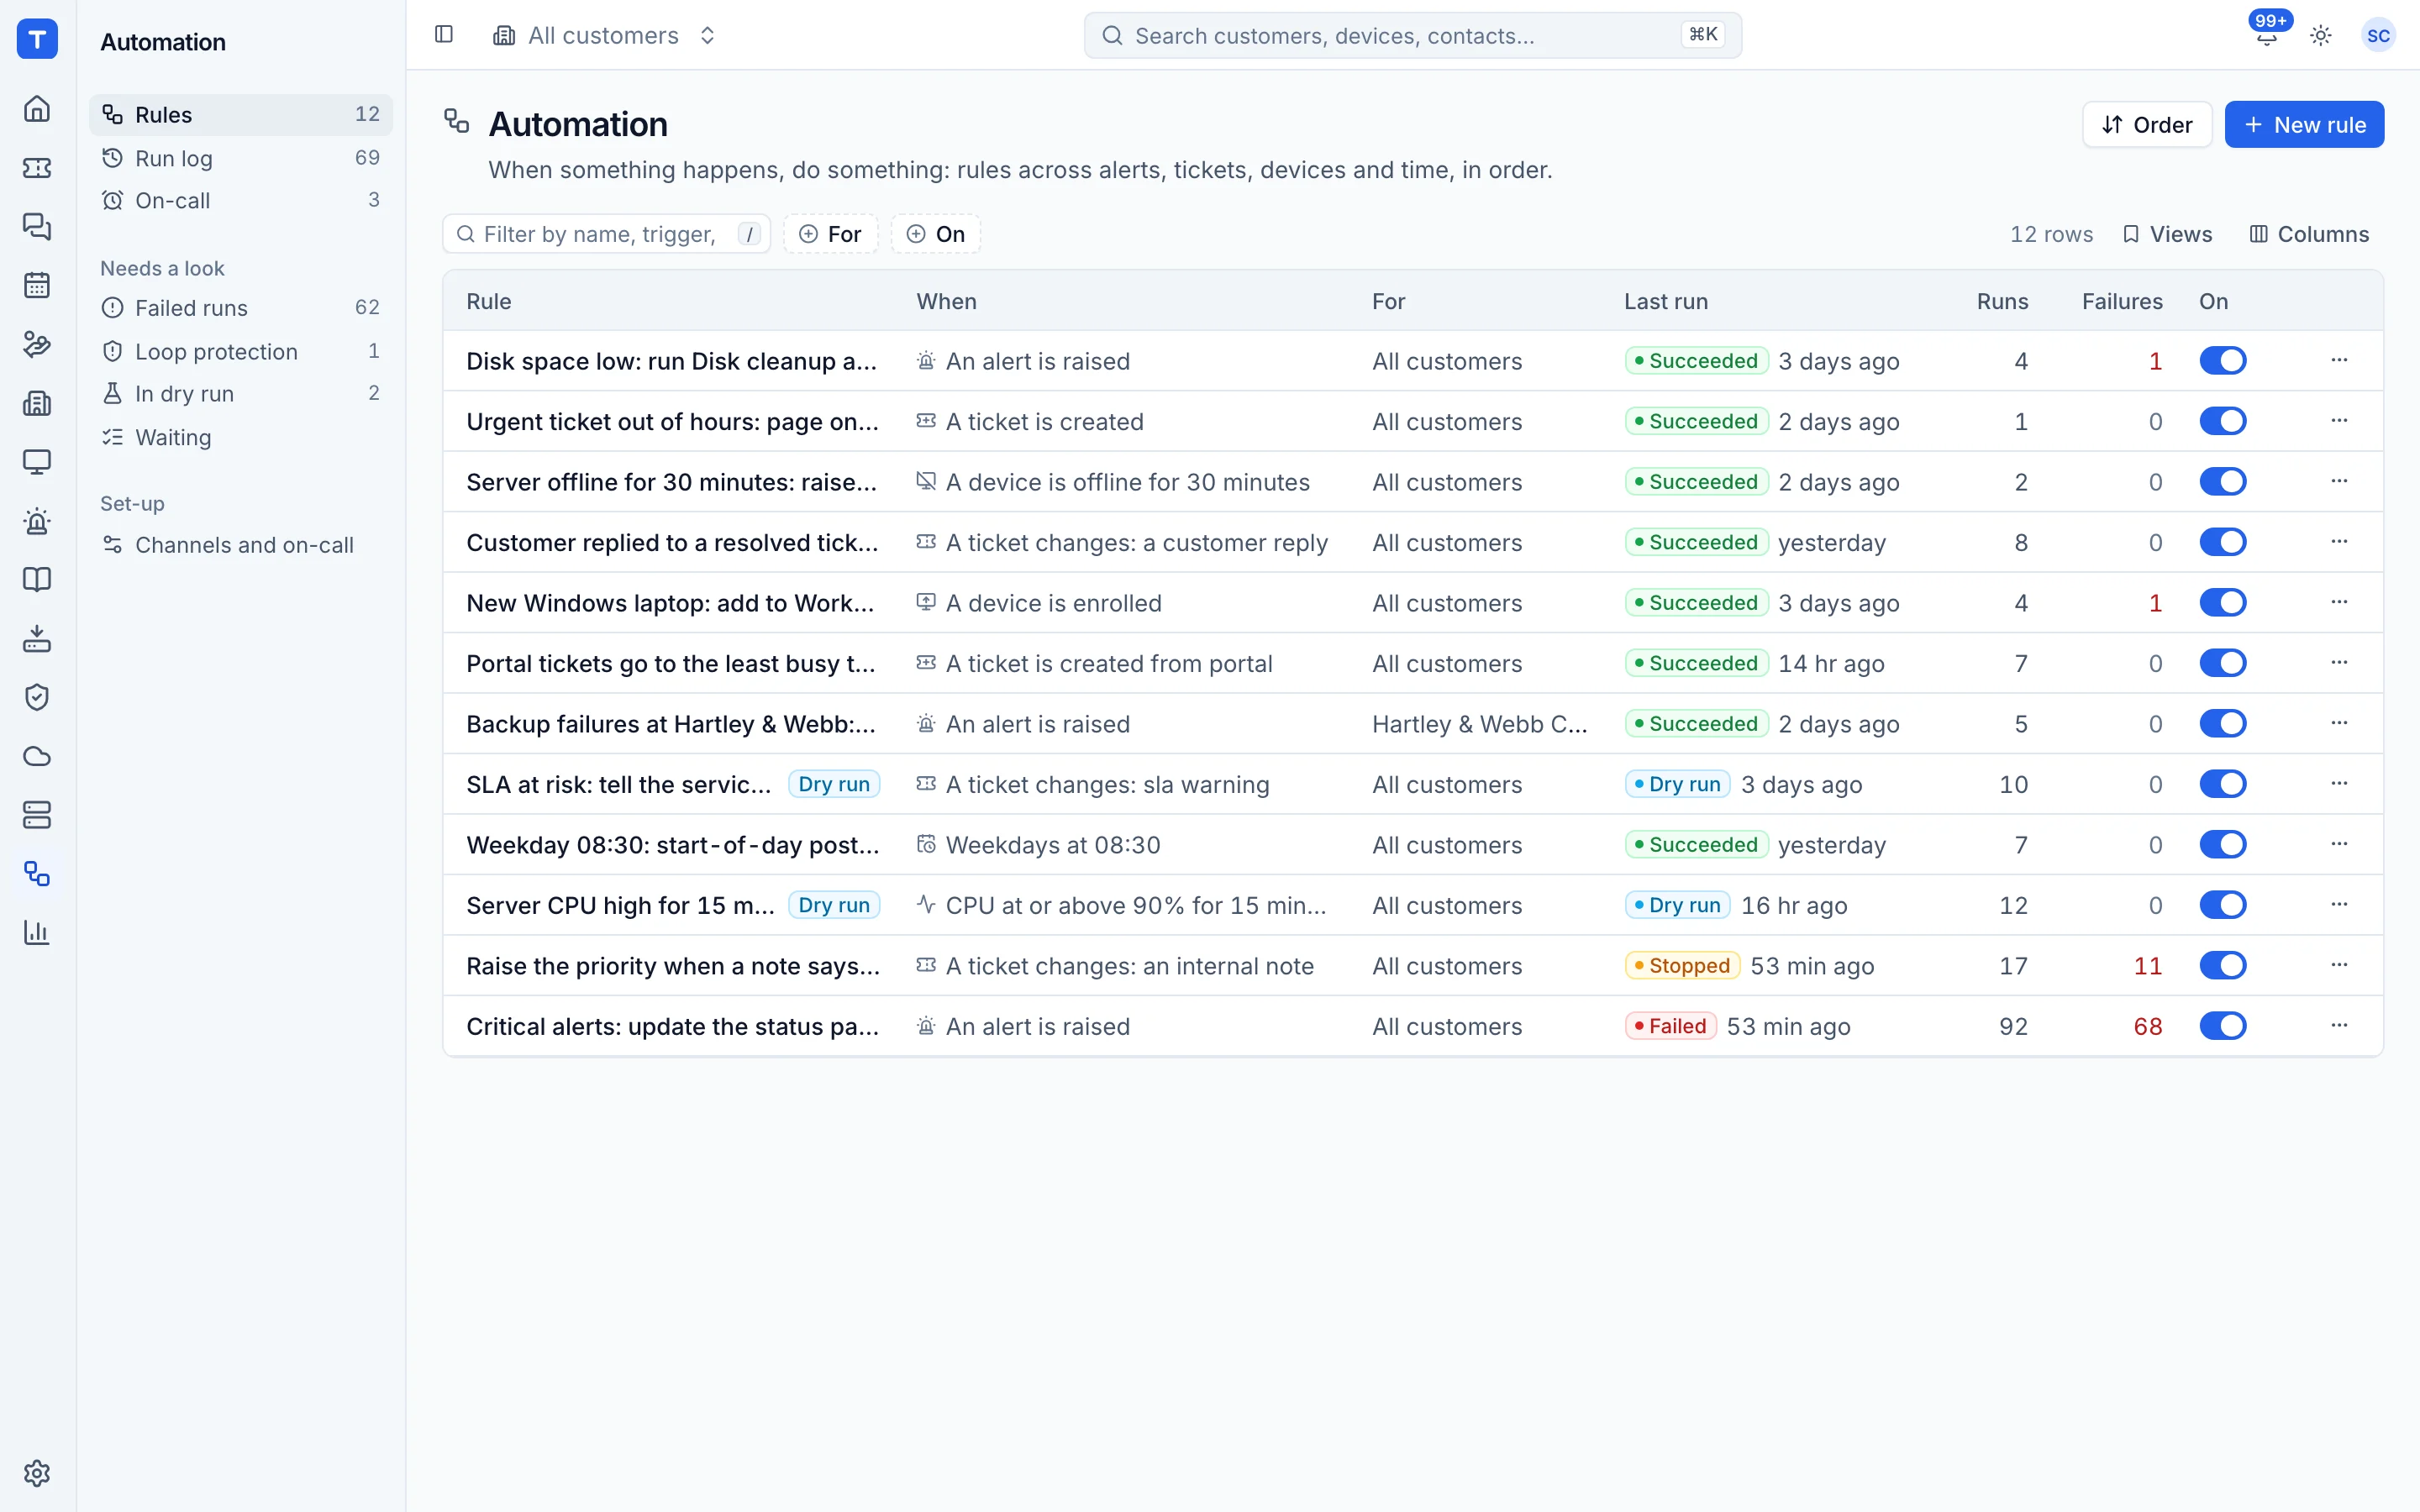
Task: Disable the Customer replied to resolved ticket rule
Action: point(2222,542)
